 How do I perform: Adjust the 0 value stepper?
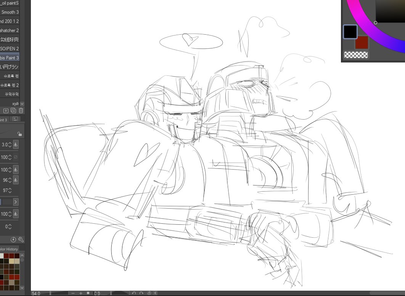pyautogui.click(x=10, y=227)
